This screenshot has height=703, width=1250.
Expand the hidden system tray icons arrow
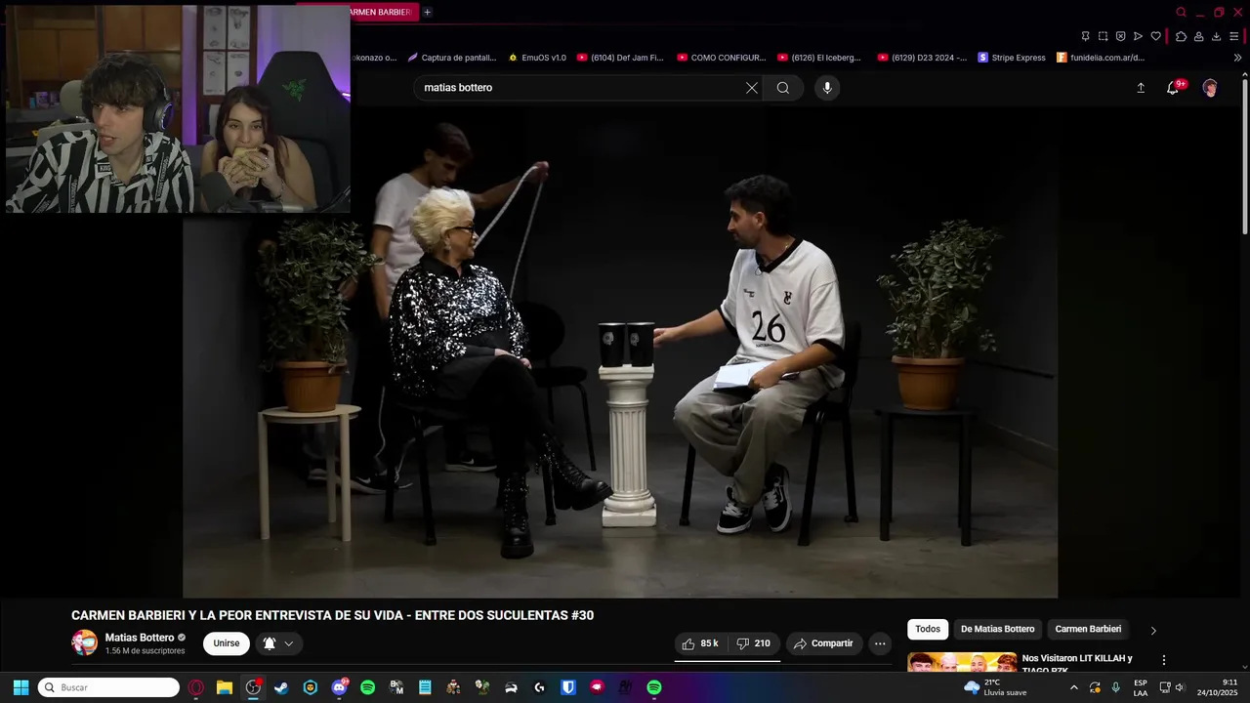coord(1074,687)
